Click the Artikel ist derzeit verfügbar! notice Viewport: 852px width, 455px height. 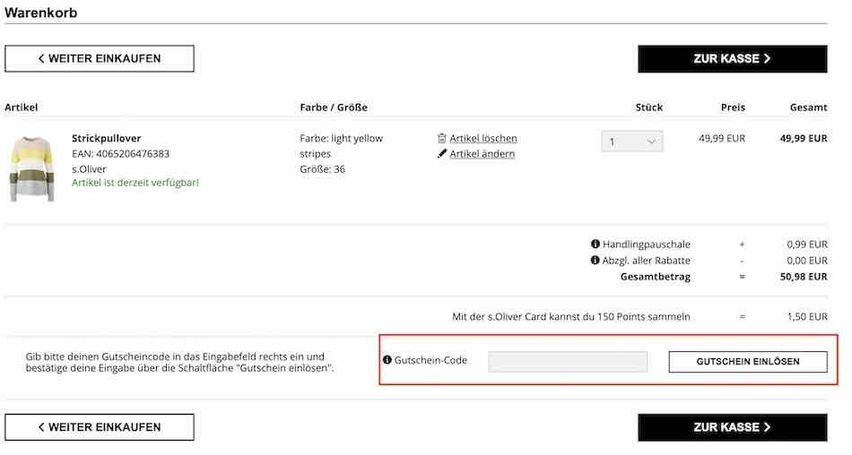[135, 183]
